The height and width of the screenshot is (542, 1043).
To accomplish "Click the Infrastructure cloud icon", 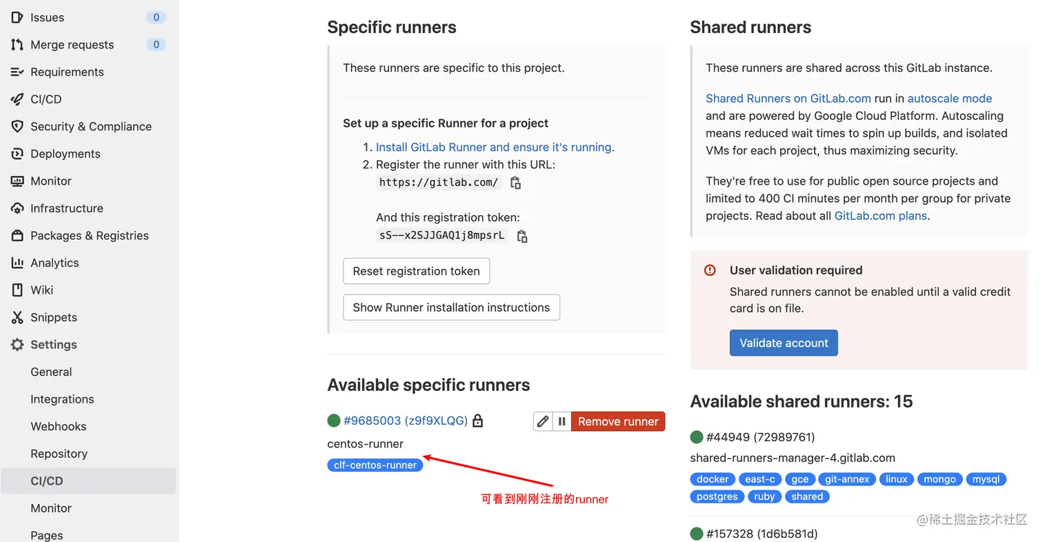I will [17, 208].
